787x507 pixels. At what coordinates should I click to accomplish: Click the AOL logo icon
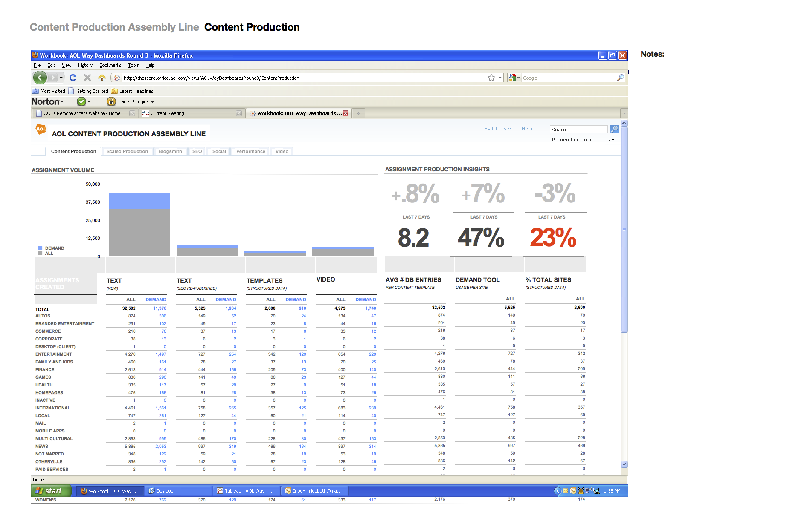click(41, 129)
